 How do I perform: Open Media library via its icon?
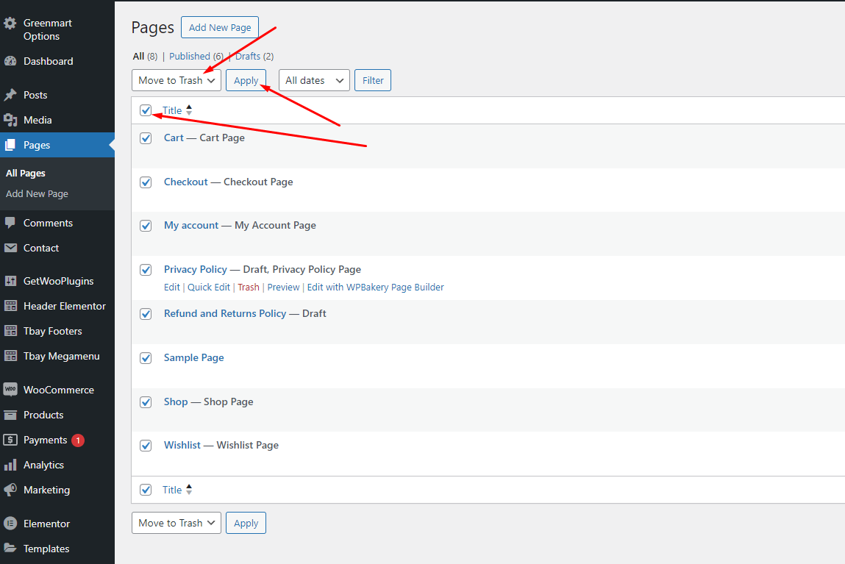pos(10,120)
